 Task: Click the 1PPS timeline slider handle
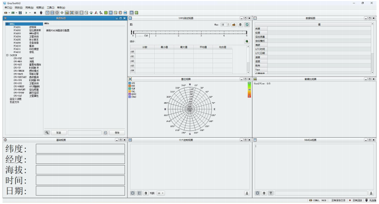pyautogui.click(x=132, y=33)
